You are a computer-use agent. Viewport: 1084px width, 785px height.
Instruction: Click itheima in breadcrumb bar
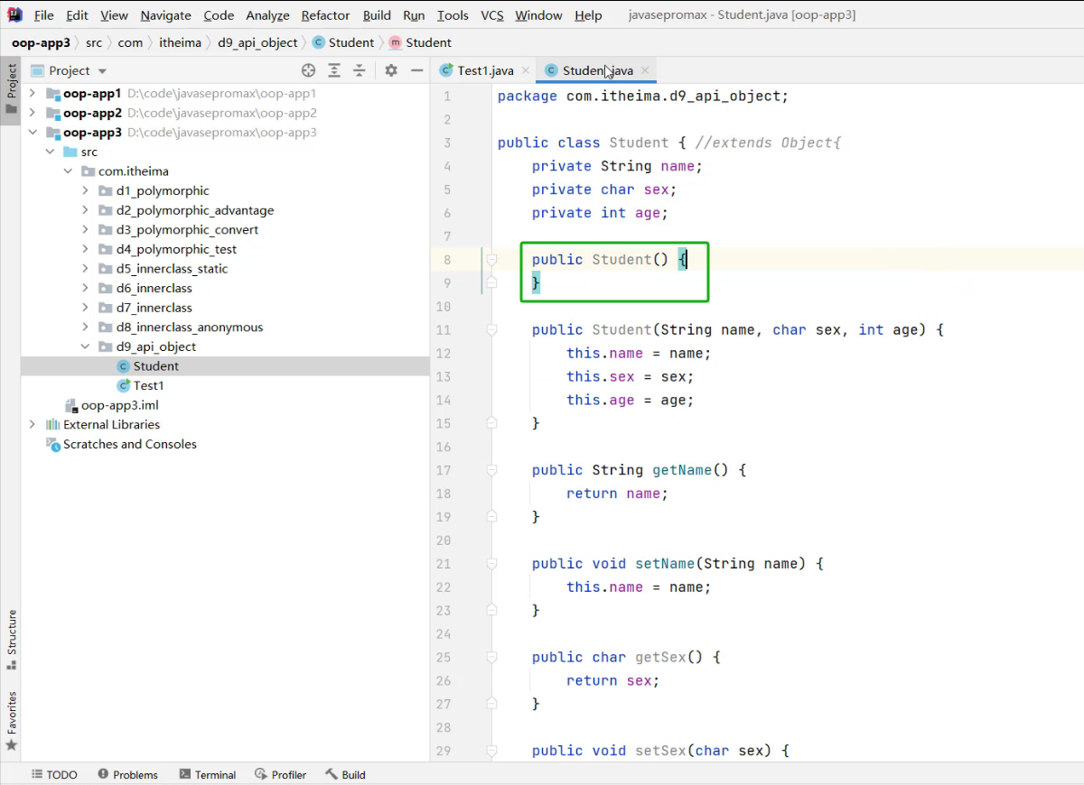[180, 42]
